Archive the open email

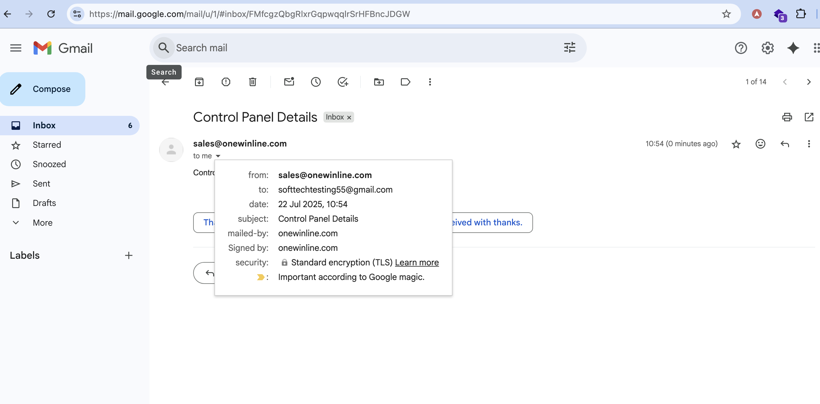click(x=199, y=82)
